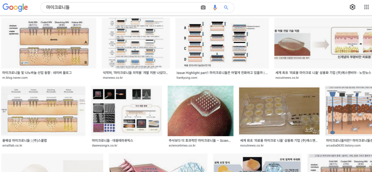372x172 pixels.
Task: Start voice search with microphone icon
Action: 215,7
